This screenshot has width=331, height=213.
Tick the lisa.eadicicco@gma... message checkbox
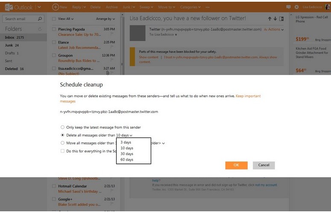(x=54, y=68)
